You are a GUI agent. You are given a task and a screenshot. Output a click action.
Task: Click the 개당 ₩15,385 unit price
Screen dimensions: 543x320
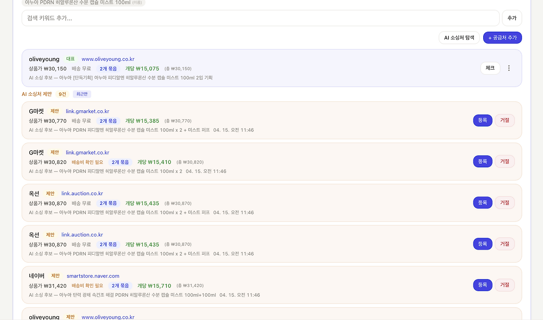(x=142, y=121)
